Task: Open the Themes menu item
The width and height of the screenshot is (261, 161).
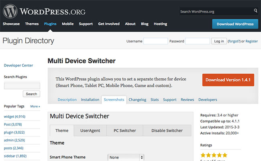Action: 32,24
